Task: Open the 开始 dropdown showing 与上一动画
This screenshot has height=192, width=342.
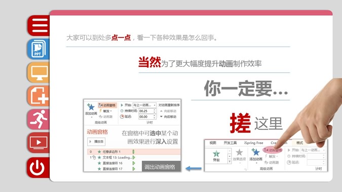Action: click(x=144, y=105)
